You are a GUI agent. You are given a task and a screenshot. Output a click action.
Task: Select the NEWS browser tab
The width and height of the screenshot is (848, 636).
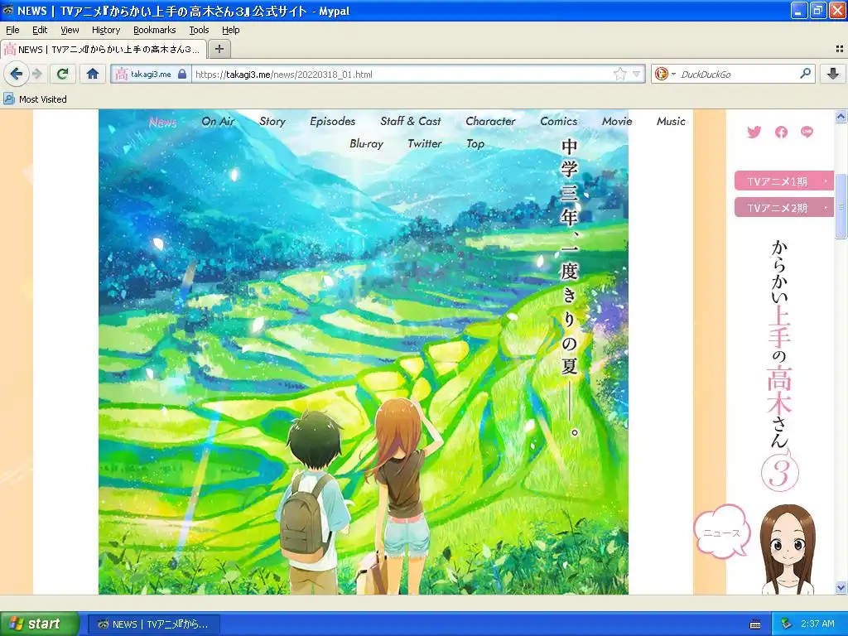click(x=104, y=49)
